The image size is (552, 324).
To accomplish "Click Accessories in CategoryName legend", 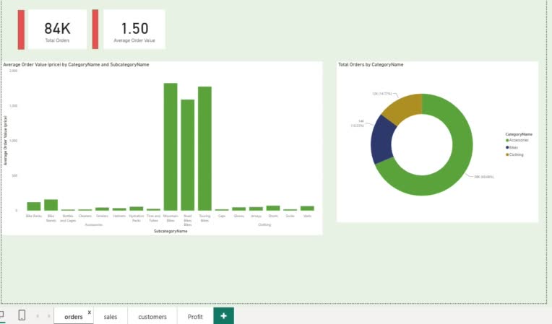I will [x=517, y=140].
